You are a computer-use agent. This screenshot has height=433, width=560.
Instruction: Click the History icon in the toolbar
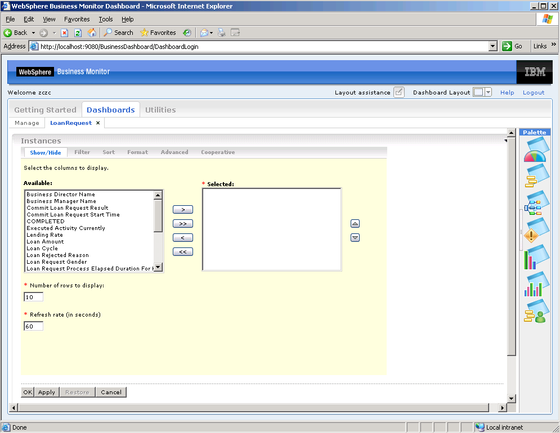(x=187, y=33)
